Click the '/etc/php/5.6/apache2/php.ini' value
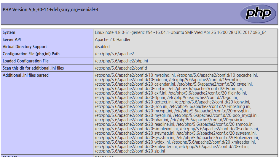Viewport: 279px width, 157px height. pyautogui.click(x=121, y=61)
